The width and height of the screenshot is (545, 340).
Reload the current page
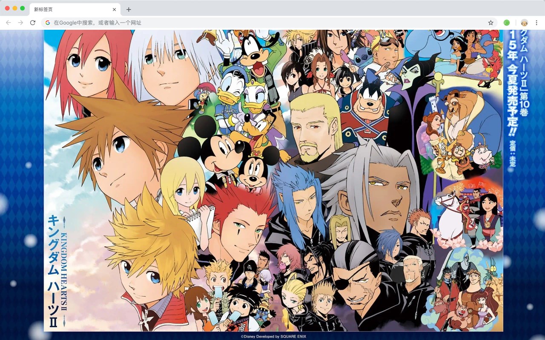click(x=33, y=23)
